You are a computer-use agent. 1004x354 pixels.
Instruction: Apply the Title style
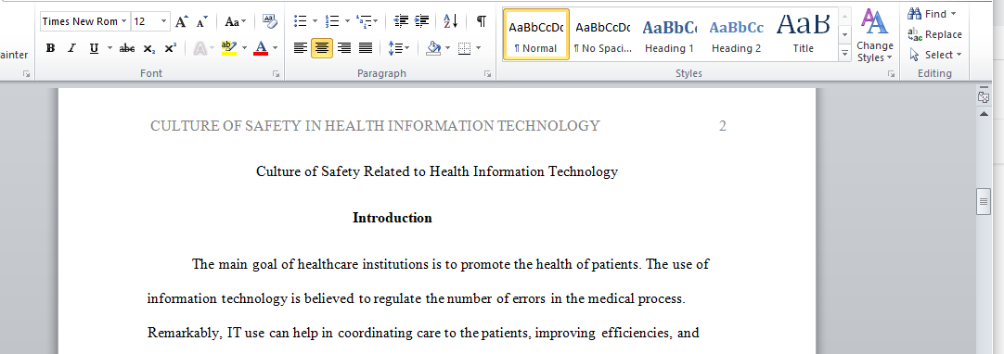pos(803,34)
